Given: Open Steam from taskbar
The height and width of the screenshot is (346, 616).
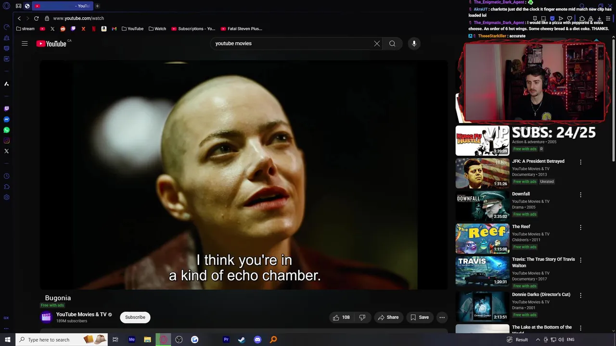Looking at the screenshot, I should pos(242,340).
